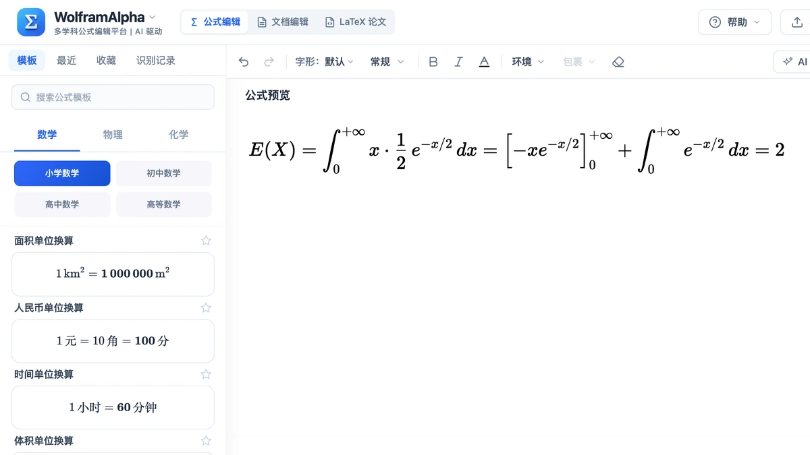Favorite the 人民币单位换算 template star

coord(206,307)
